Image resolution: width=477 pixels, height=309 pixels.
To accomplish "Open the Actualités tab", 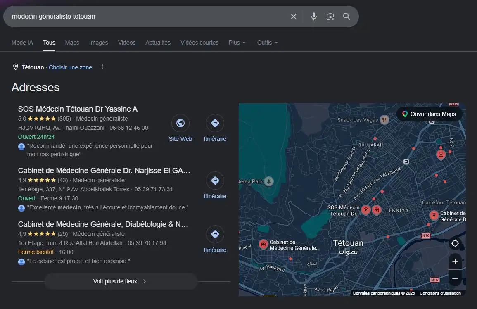I will point(158,43).
